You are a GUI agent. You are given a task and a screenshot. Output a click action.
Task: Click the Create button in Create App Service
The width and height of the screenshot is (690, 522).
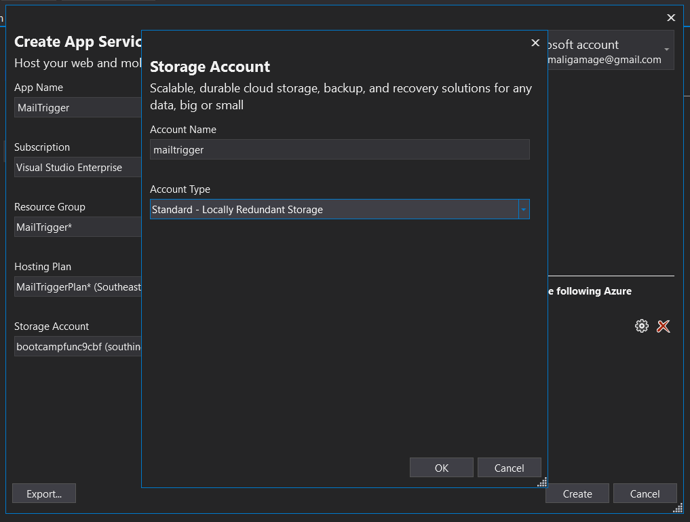(577, 494)
